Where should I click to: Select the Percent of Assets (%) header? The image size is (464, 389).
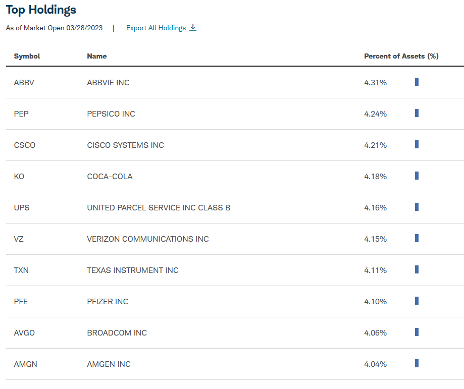[401, 56]
